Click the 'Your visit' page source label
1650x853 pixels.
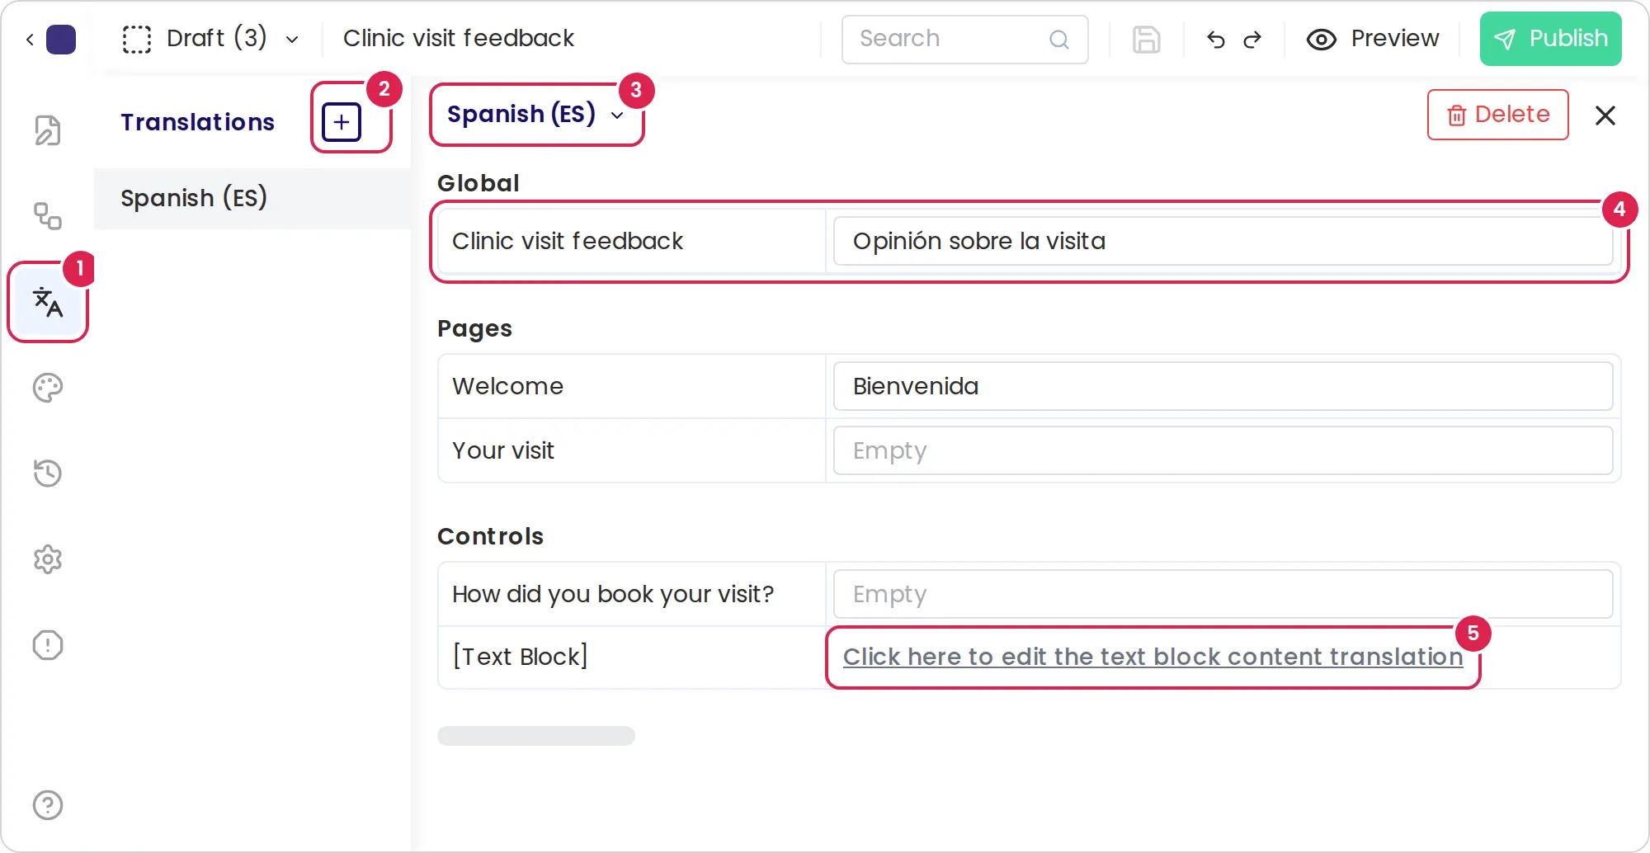point(503,450)
